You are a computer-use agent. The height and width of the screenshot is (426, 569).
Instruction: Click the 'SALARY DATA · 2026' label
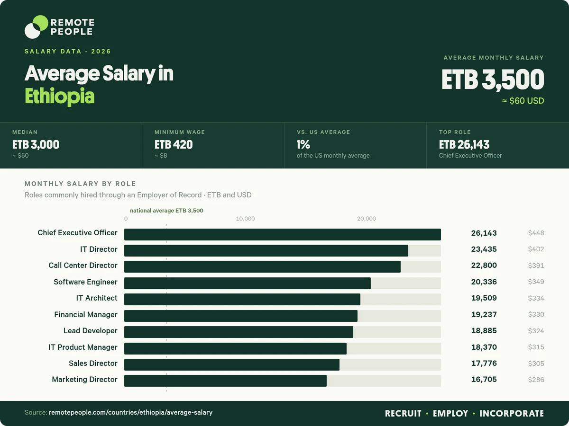coord(68,51)
